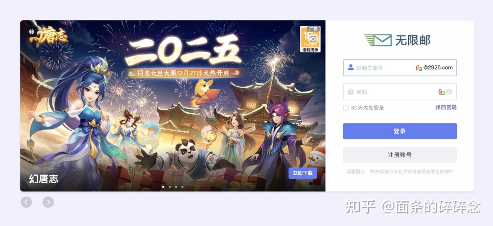Click the 找回密码 link
This screenshot has width=493, height=226.
(x=446, y=107)
